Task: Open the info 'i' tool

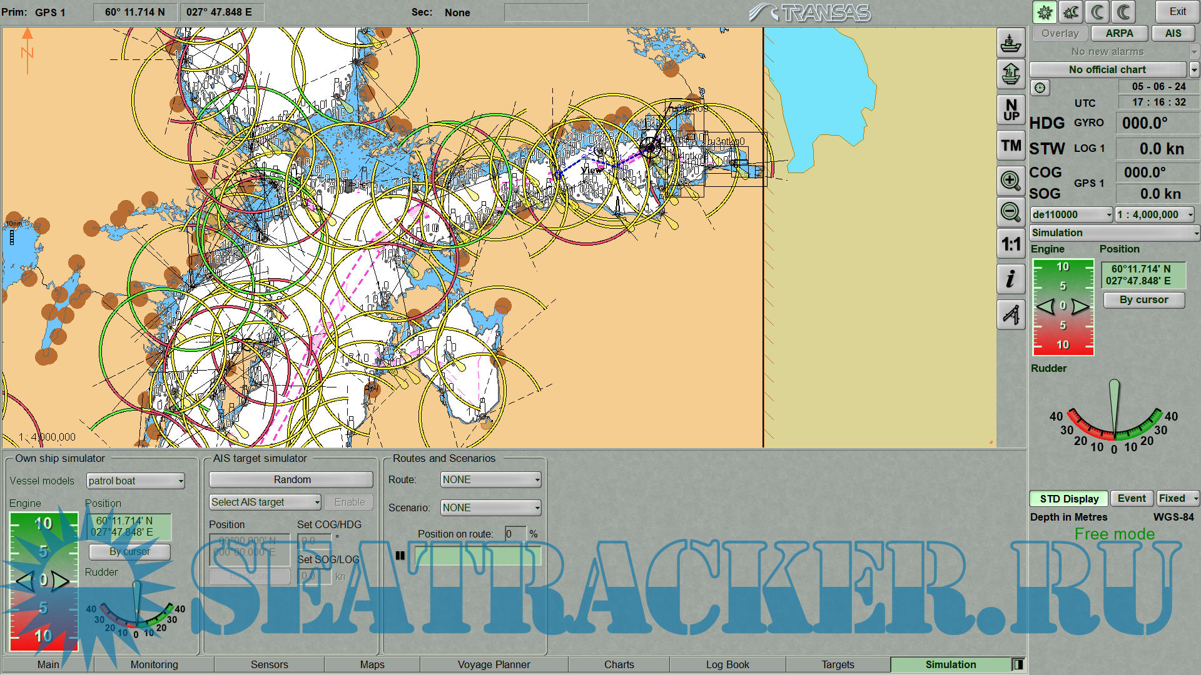Action: coord(1010,279)
